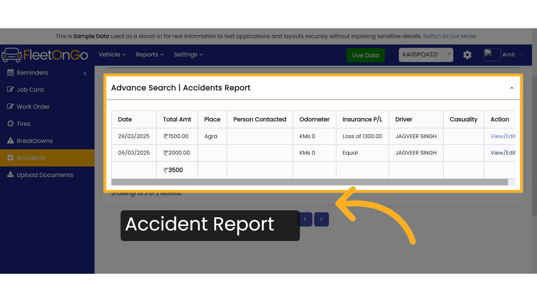Open the Reminders sidebar item
The image size is (537, 302).
(x=47, y=72)
